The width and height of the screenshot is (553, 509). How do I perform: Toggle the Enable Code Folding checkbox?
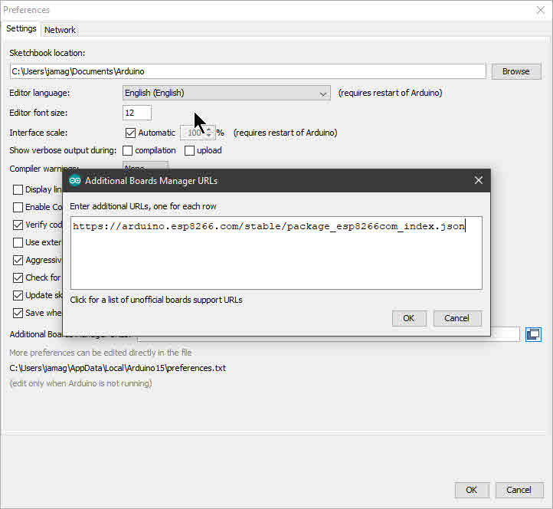click(18, 207)
